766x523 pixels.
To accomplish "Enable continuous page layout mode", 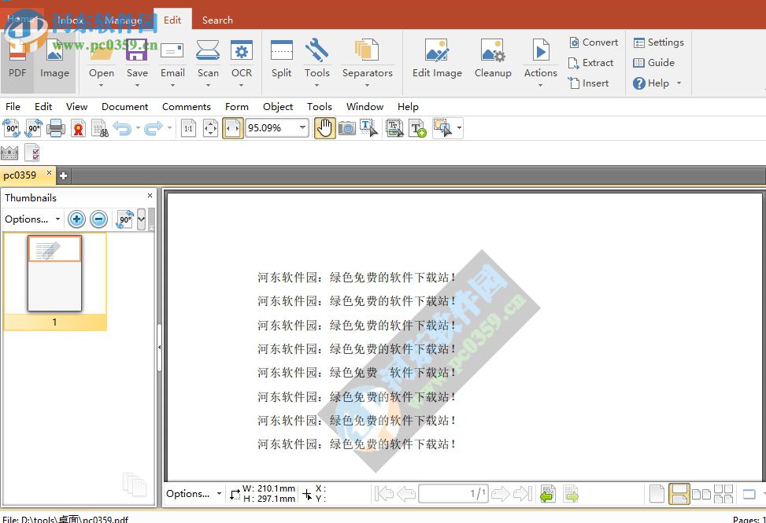I will [x=679, y=493].
